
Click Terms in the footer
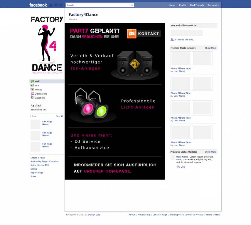pos(209,215)
